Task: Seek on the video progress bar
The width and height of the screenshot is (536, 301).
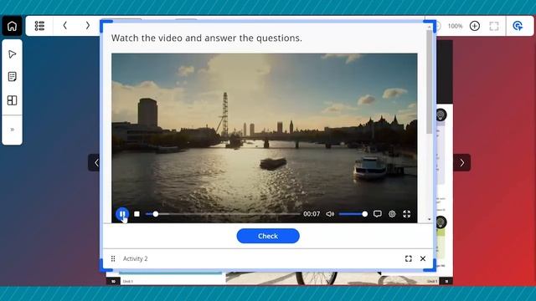Action: pyautogui.click(x=223, y=214)
